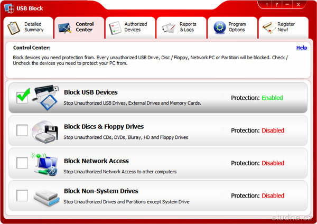Click the exclamation mark title bar button
The height and width of the screenshot is (224, 317).
(267, 5)
